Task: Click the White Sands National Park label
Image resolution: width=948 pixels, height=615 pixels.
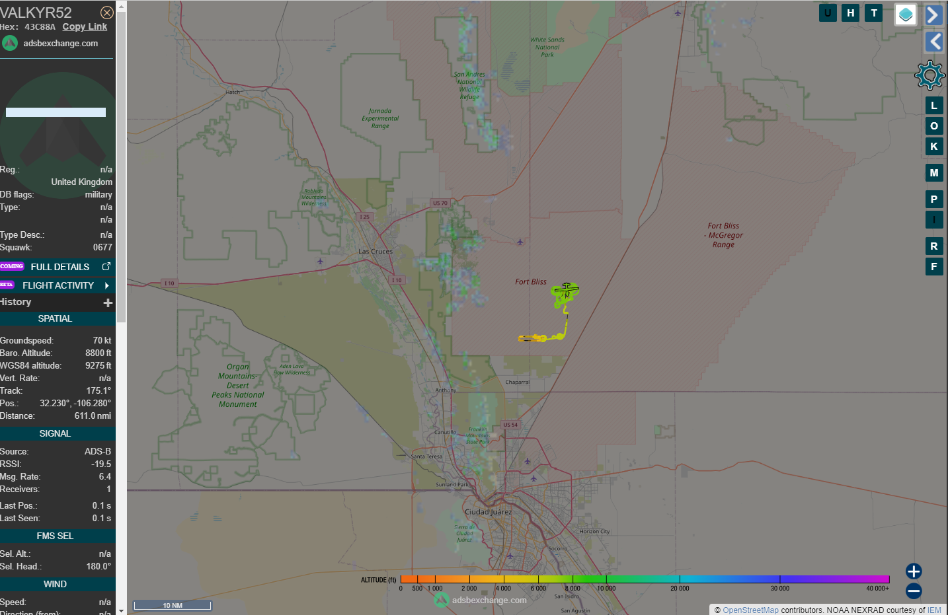Action: tap(547, 47)
